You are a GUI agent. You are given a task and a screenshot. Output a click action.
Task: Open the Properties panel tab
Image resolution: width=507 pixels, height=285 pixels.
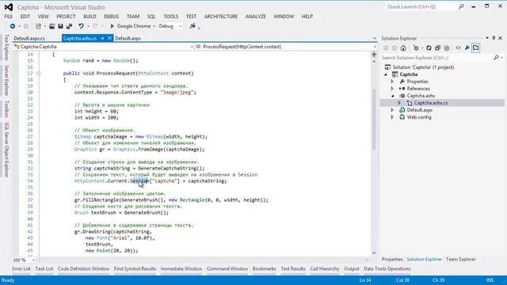pos(392,259)
